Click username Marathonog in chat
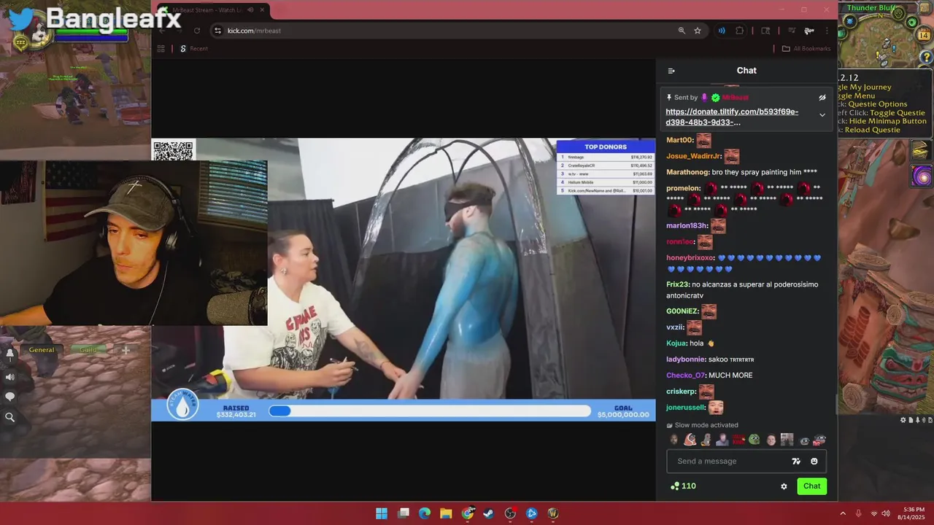The width and height of the screenshot is (934, 525). pyautogui.click(x=687, y=172)
